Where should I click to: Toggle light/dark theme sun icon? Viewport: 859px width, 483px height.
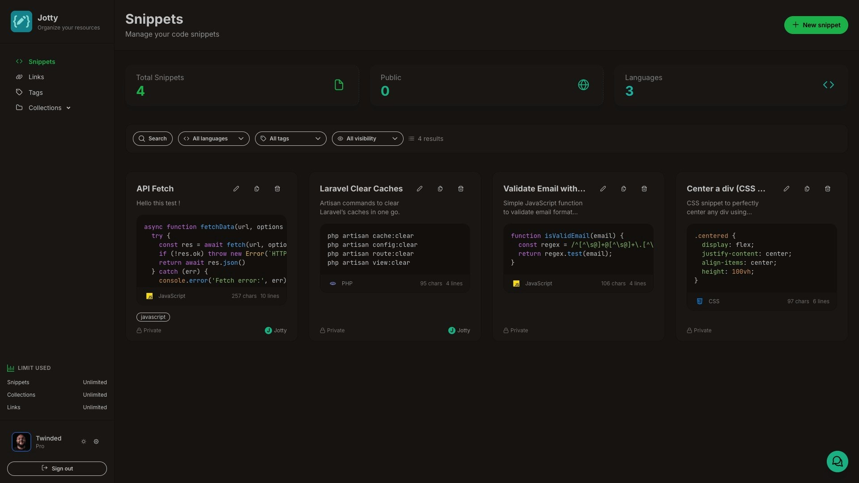pos(84,441)
